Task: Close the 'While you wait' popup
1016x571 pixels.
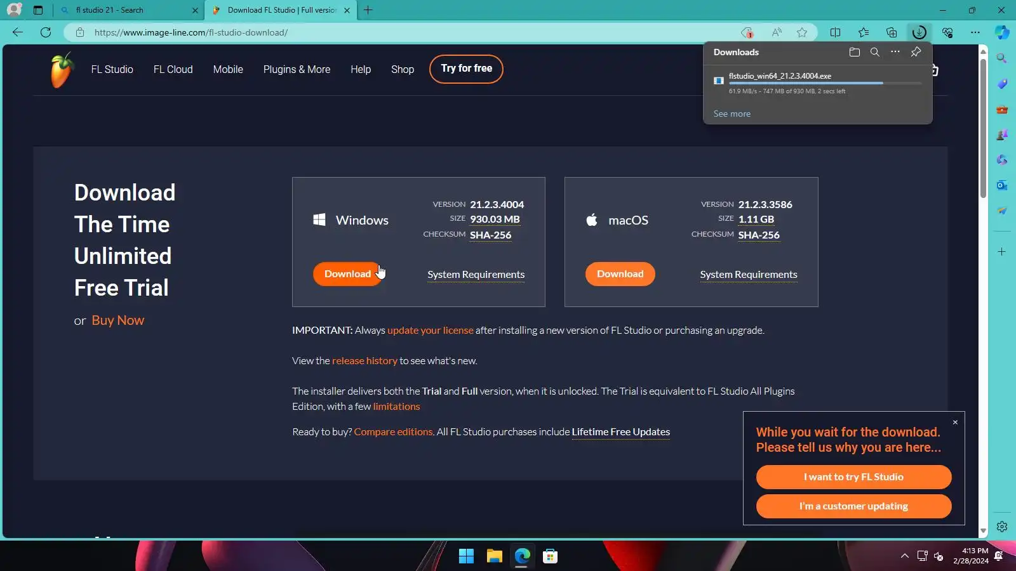Action: pyautogui.click(x=955, y=423)
